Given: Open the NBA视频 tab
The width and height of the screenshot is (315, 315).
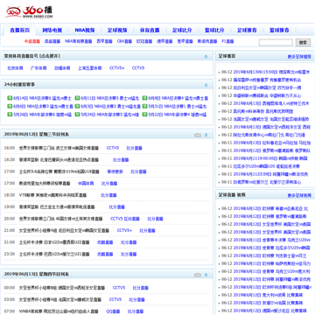Looking at the screenshot, I should (x=85, y=31).
